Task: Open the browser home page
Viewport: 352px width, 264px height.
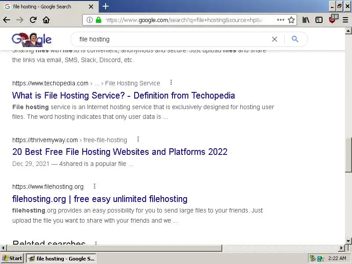Action: (x=46, y=20)
